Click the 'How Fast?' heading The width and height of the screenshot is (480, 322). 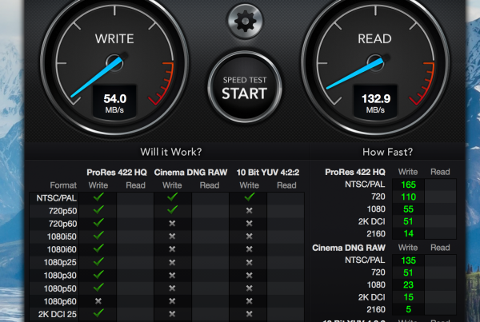(x=387, y=152)
